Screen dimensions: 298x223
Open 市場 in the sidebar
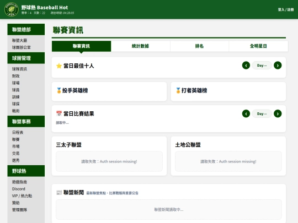16,146
